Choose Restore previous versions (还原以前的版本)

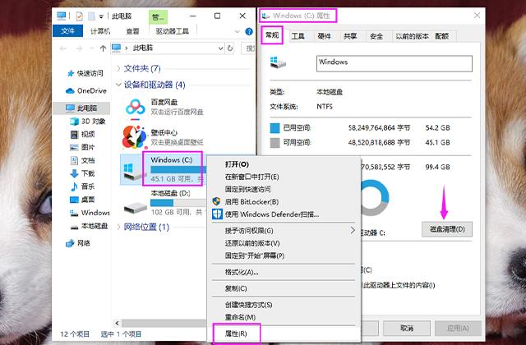coord(284,243)
